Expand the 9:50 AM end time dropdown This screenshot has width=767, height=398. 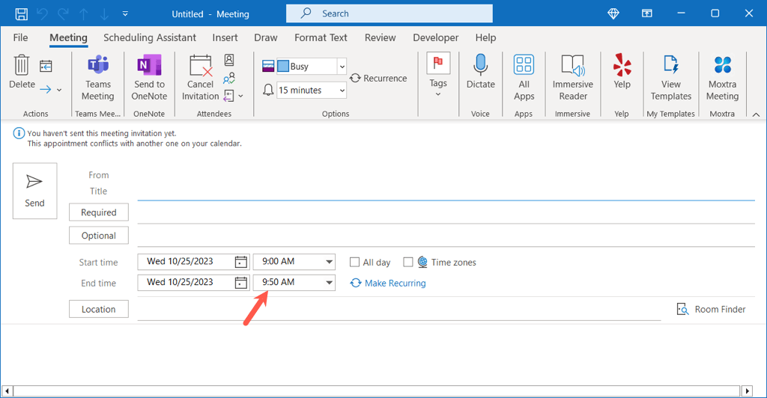pos(329,283)
